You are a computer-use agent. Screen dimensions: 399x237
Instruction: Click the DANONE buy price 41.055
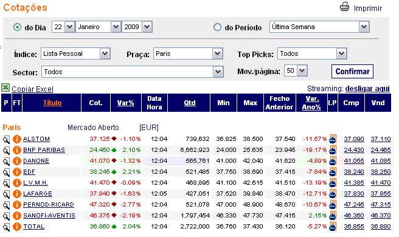click(354, 161)
